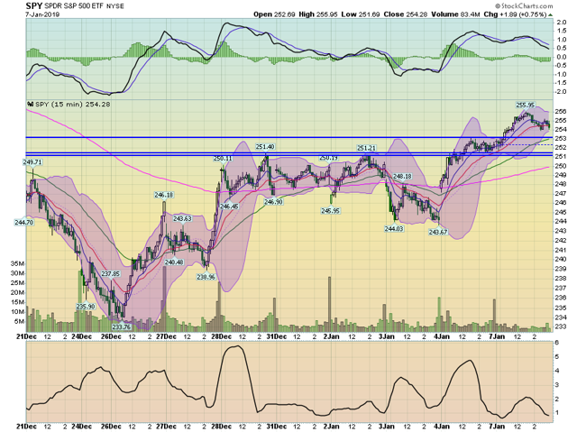This screenshot has height=432, width=577.
Task: Click the 248.18 price annotation
Action: point(402,177)
